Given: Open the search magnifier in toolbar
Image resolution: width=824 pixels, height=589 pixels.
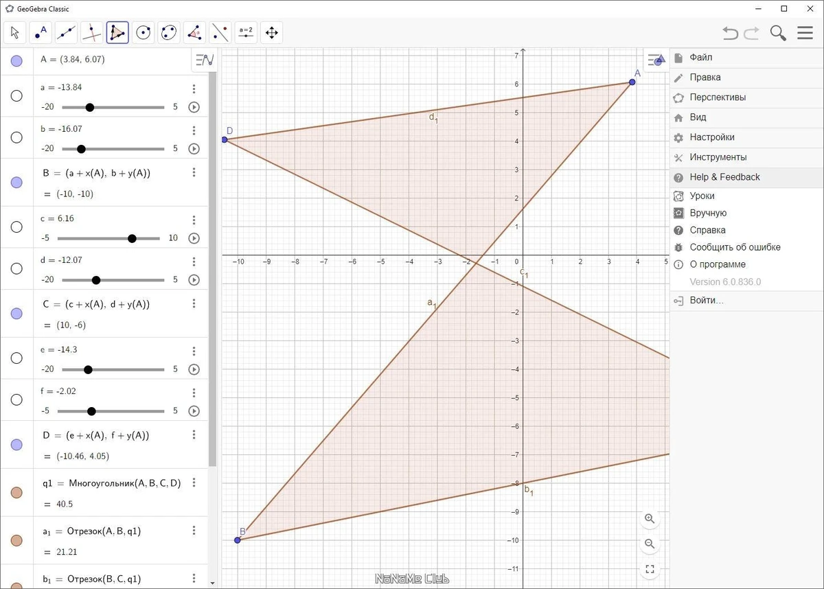Looking at the screenshot, I should click(778, 33).
